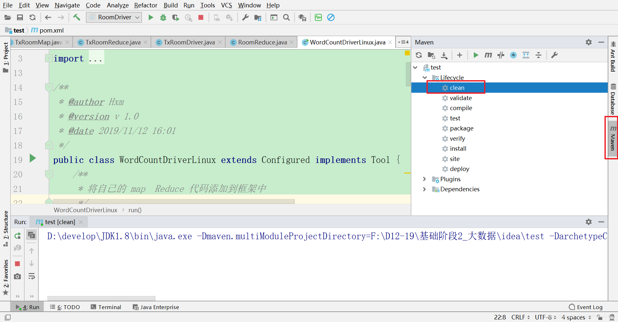Fold the Javadoc comment at line 14

click(x=49, y=87)
